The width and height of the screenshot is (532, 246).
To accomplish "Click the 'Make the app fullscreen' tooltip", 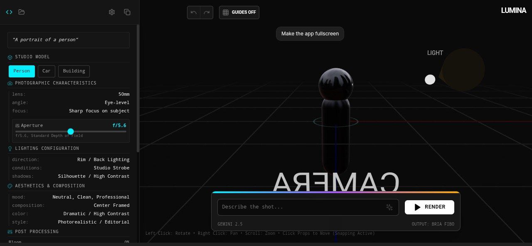I will [310, 34].
